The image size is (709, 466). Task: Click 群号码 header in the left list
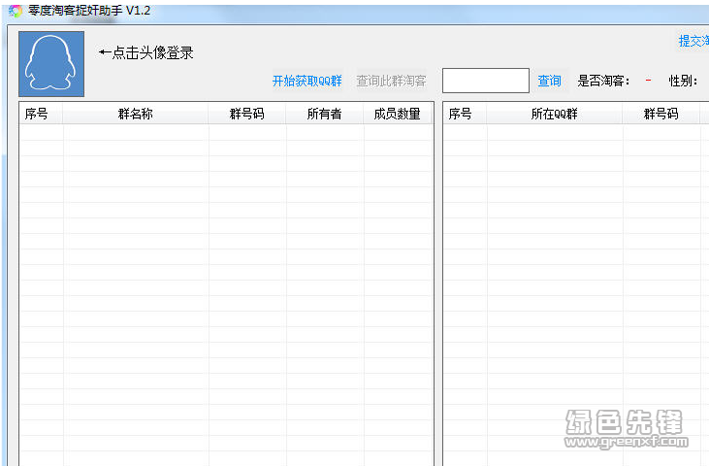point(246,114)
